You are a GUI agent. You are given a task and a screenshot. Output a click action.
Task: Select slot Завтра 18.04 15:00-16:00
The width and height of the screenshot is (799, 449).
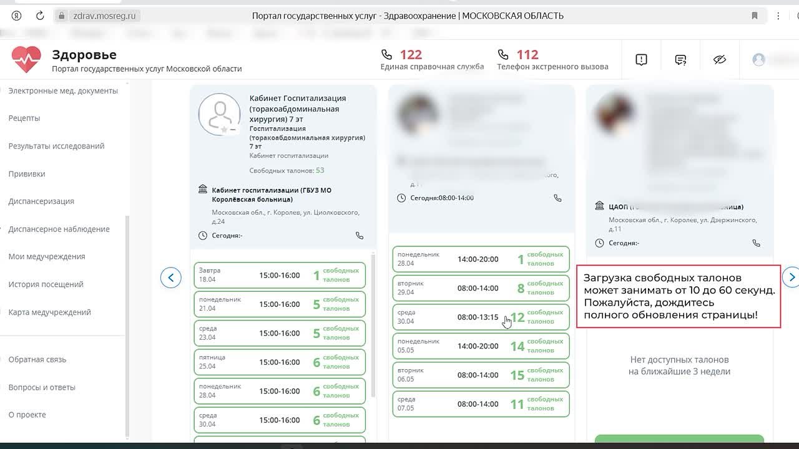tap(280, 276)
